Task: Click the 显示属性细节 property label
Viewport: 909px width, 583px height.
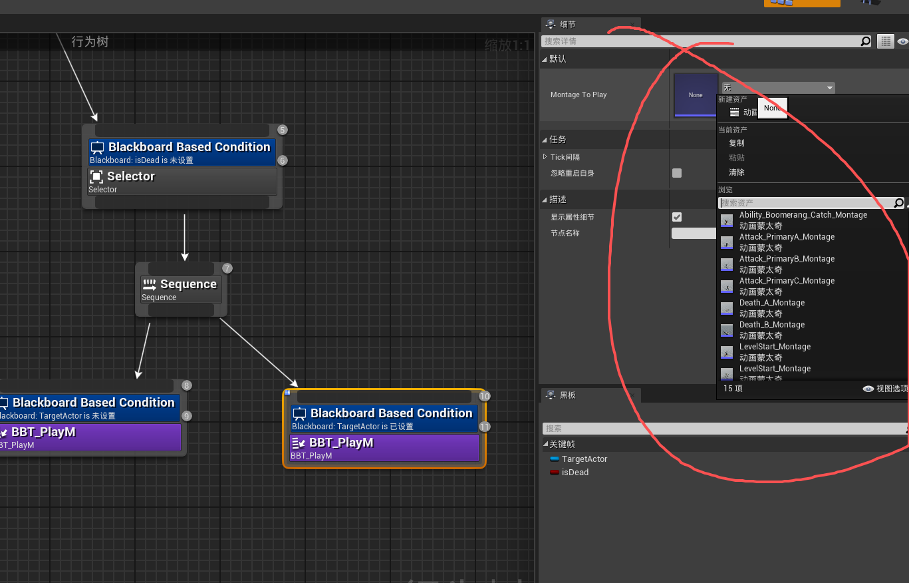Action: click(573, 217)
